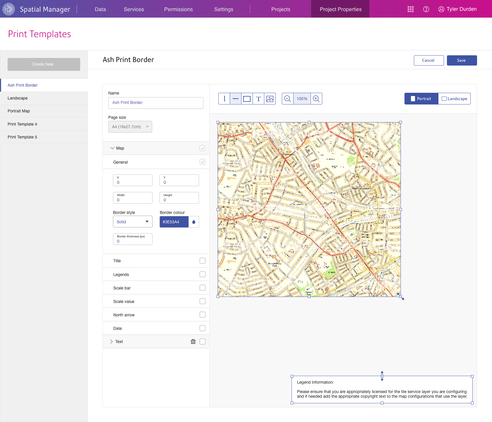Open the help question mark icon
The height and width of the screenshot is (422, 492).
point(426,9)
